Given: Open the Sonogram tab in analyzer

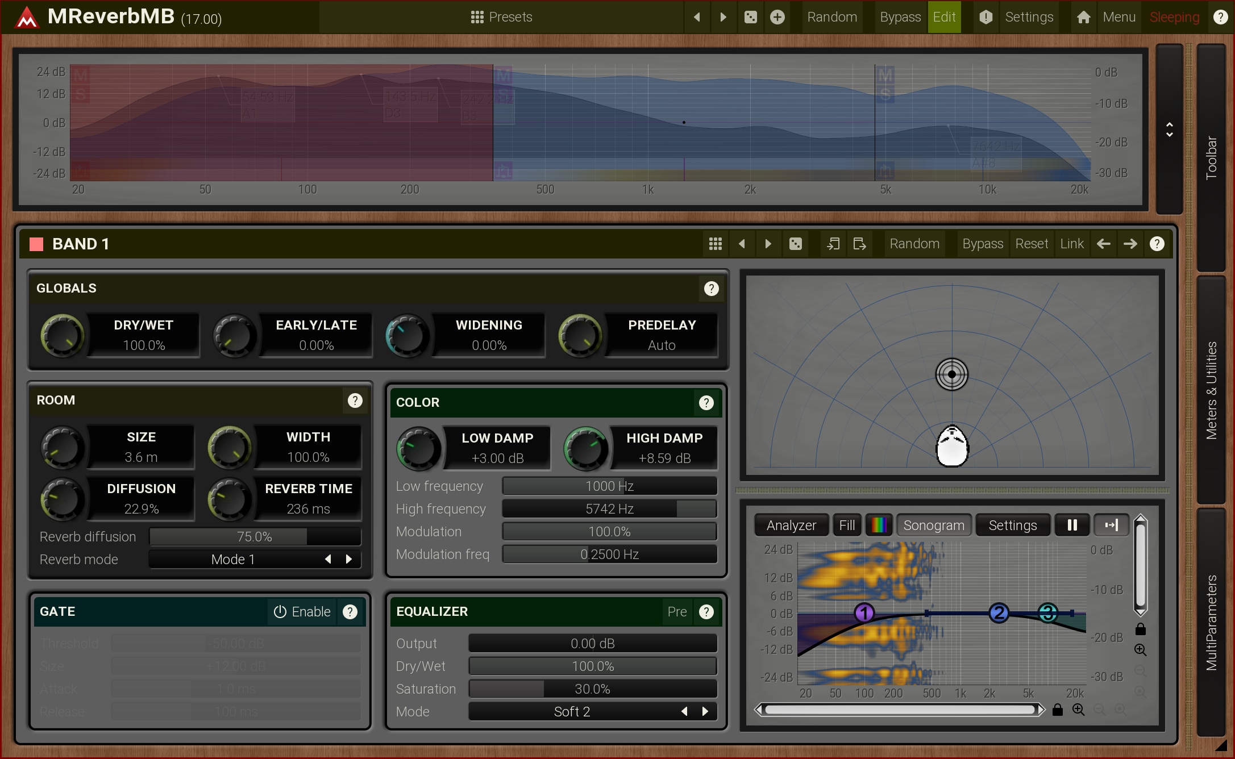Looking at the screenshot, I should coord(934,525).
